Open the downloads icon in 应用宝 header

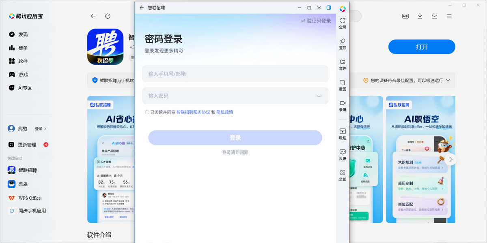click(420, 16)
